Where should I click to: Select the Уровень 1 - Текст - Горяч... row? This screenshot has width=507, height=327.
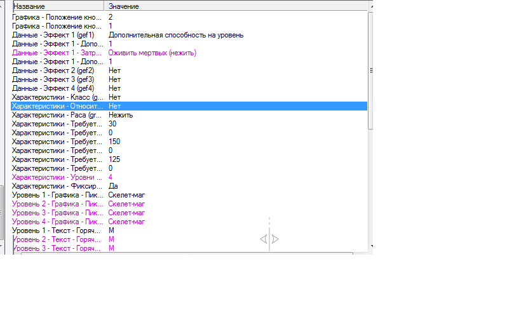tap(189, 230)
